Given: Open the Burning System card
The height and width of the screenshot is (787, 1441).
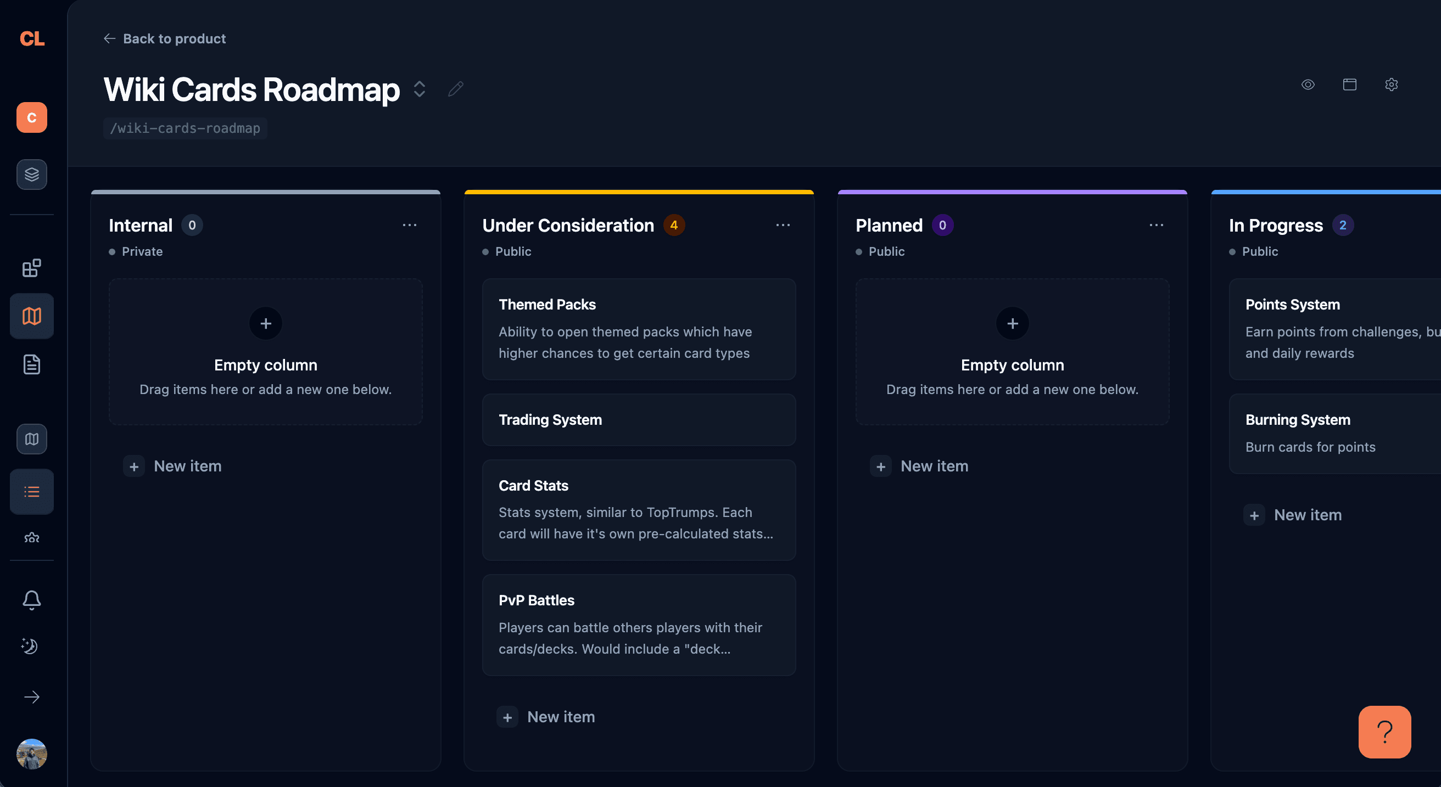Looking at the screenshot, I should (1334, 434).
